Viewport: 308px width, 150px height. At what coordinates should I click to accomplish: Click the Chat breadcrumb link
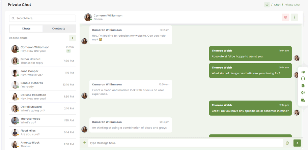(277, 5)
